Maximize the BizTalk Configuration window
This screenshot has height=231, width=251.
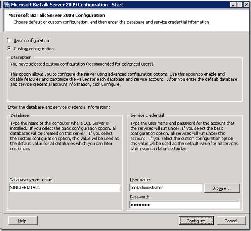pos(239,5)
